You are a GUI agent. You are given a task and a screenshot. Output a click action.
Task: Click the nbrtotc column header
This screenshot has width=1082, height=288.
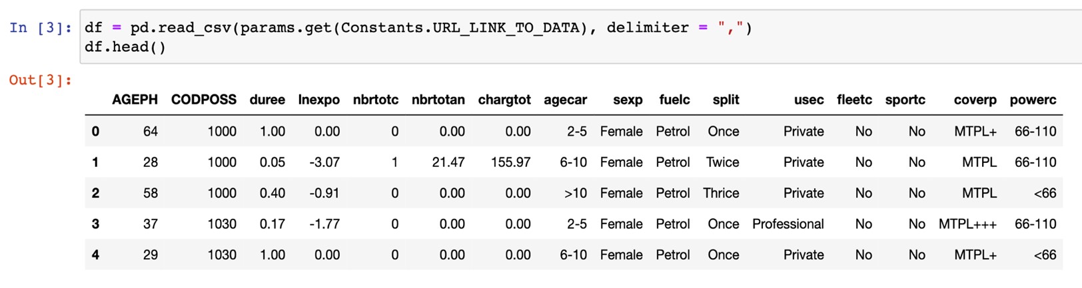click(x=376, y=100)
